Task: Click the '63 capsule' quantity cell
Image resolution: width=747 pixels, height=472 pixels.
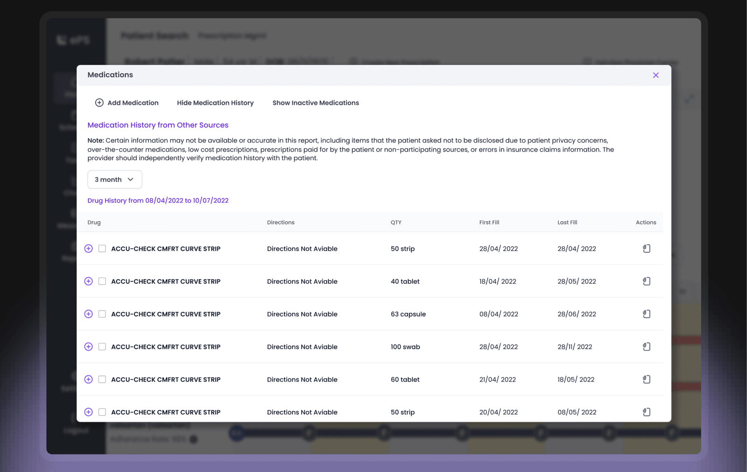Action: tap(408, 314)
